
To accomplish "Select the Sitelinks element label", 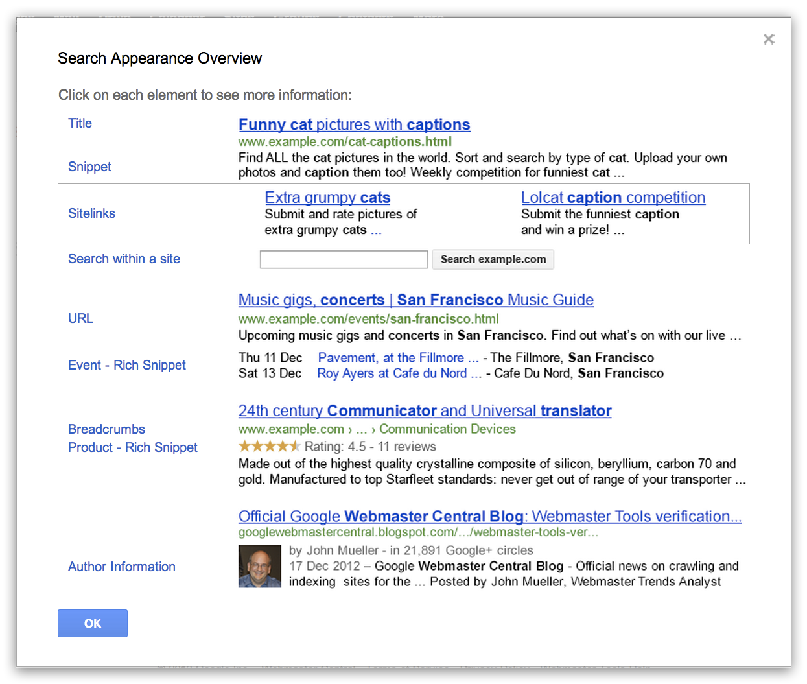I will coord(91,213).
